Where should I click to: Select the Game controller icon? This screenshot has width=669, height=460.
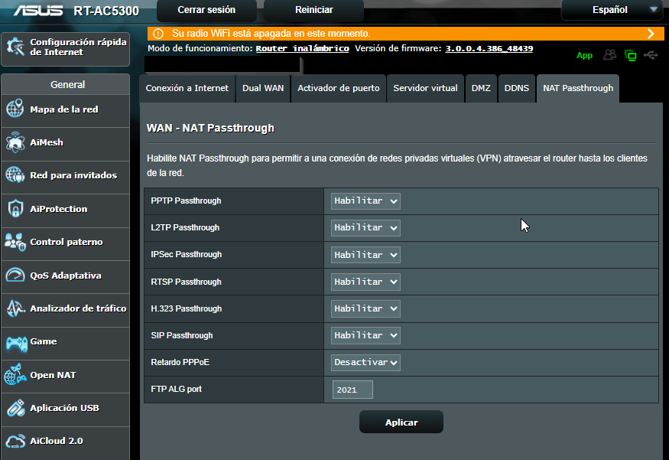pyautogui.click(x=15, y=341)
